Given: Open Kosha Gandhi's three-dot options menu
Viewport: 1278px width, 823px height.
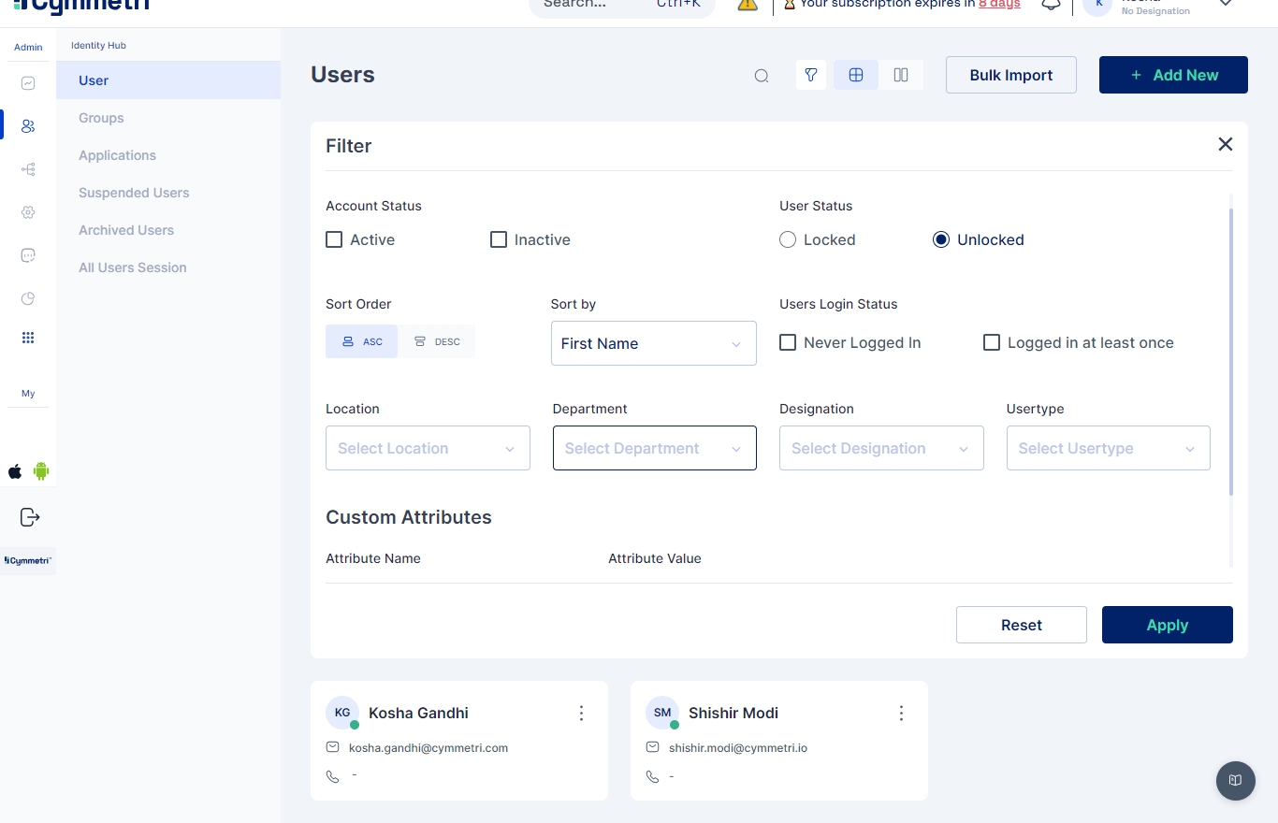Looking at the screenshot, I should [x=581, y=714].
